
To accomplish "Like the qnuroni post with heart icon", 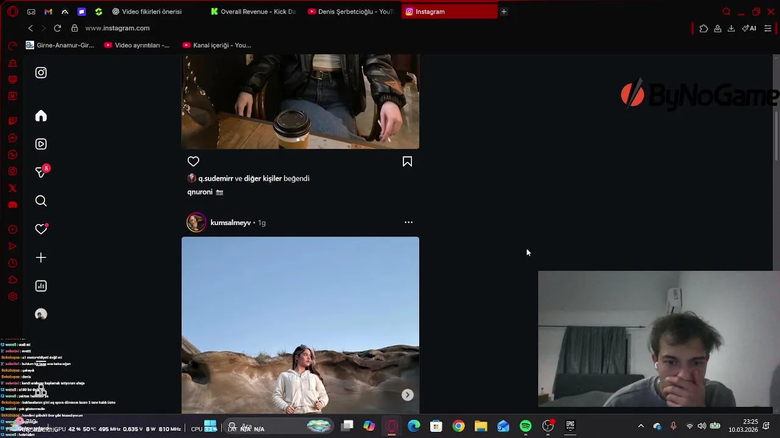I will click(x=193, y=161).
